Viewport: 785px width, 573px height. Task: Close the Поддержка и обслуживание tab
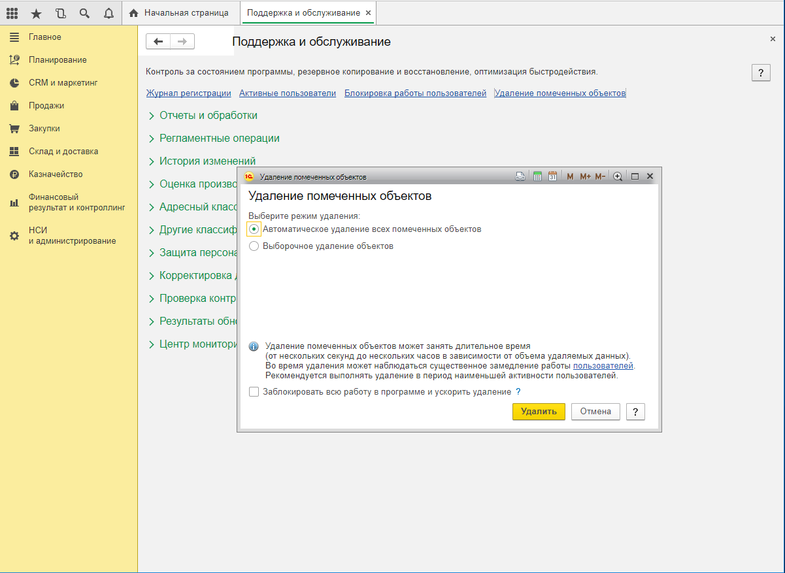pos(369,12)
